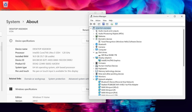Select Display adaptors category label

click(x=105, y=58)
